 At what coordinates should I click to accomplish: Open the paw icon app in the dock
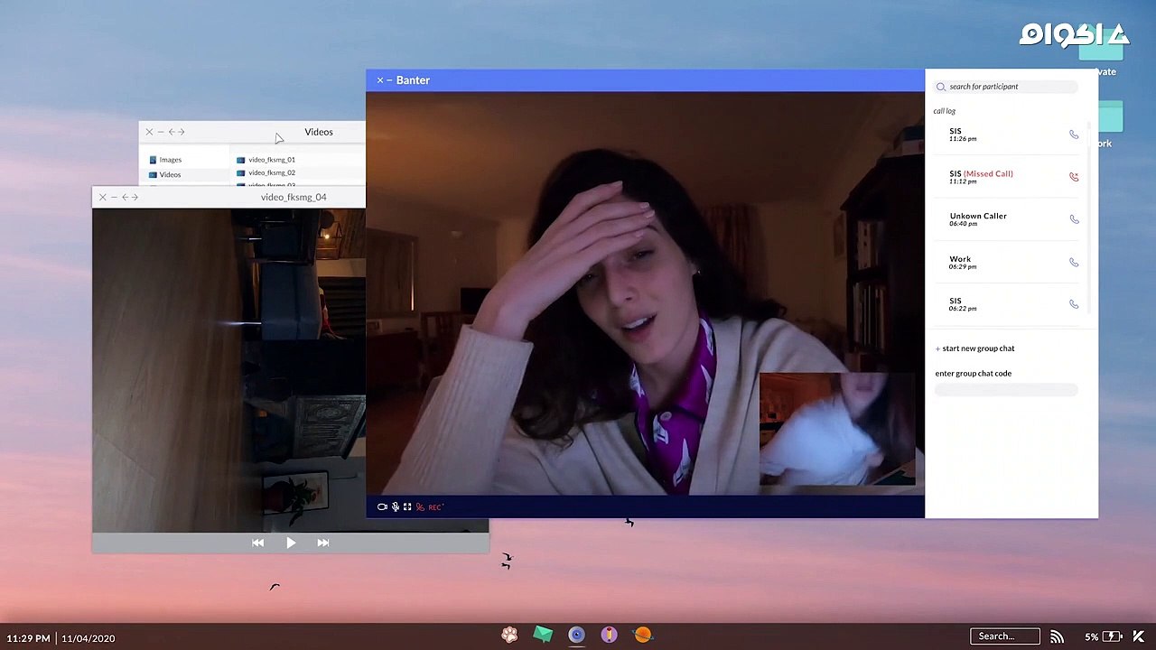click(x=509, y=635)
